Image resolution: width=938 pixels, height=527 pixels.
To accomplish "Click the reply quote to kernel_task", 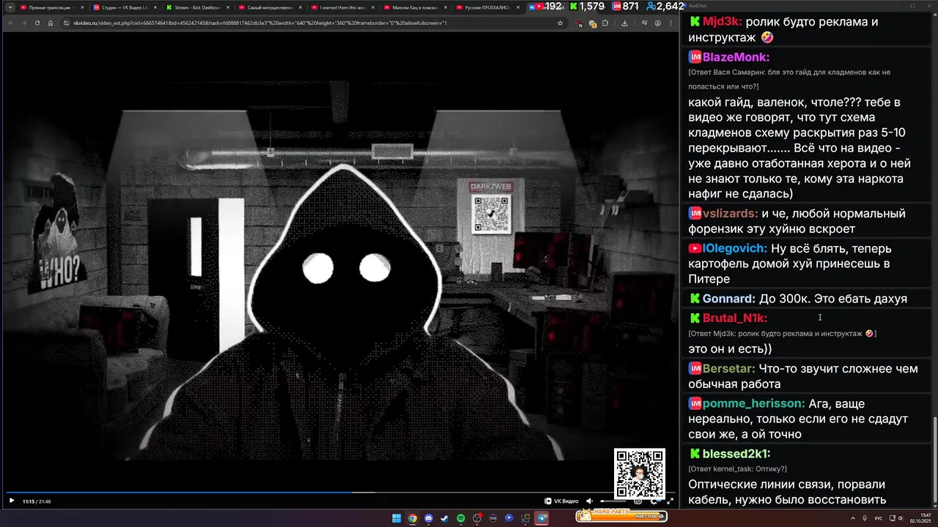I will tap(737, 468).
